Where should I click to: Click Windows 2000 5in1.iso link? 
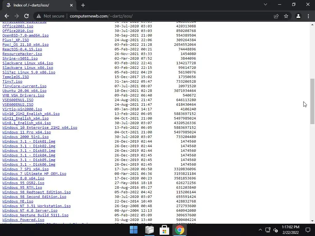pyautogui.click(x=26, y=137)
